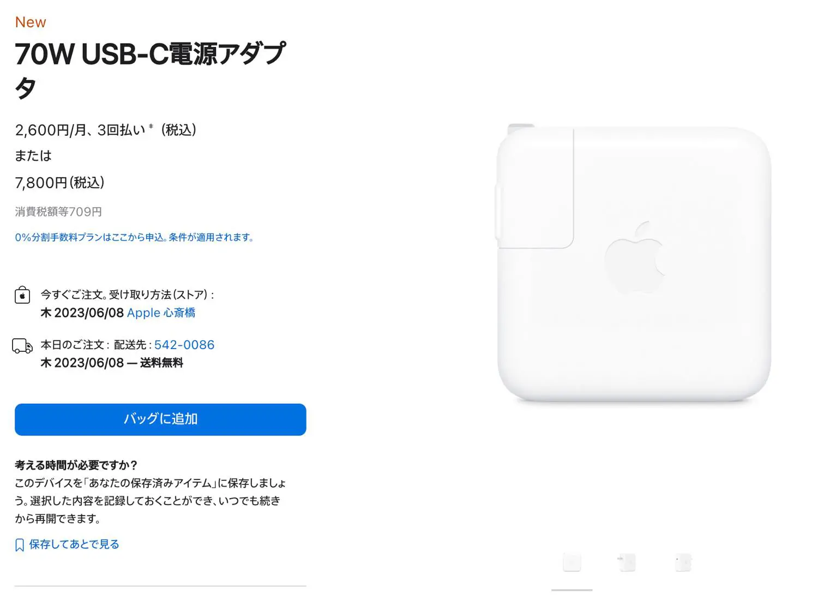Click the 70W USB-C電源アダプタ title
The image size is (818, 600).
click(x=151, y=71)
